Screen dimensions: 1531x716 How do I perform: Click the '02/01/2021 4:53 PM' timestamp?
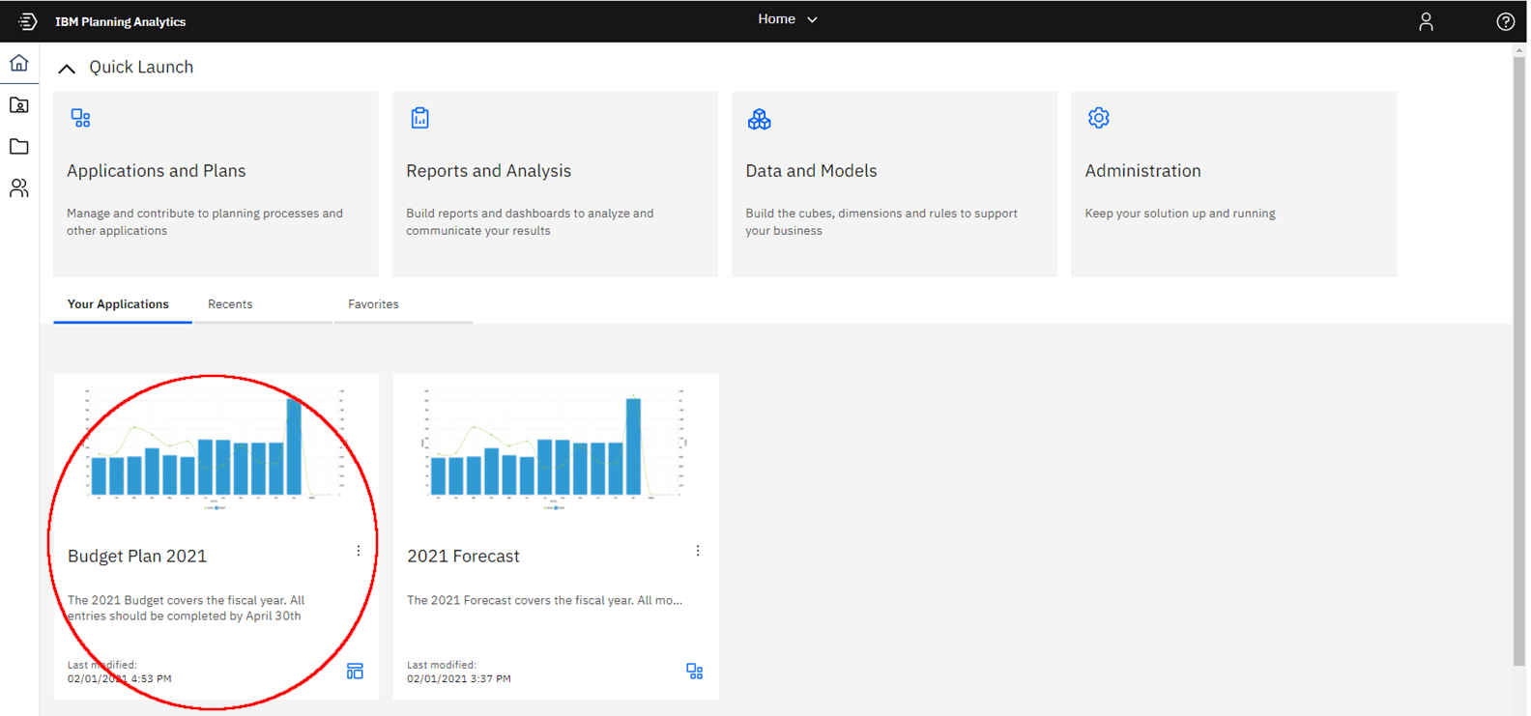(x=120, y=678)
